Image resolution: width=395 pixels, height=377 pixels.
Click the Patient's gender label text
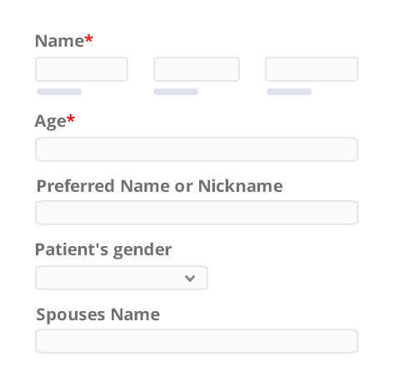pos(103,250)
